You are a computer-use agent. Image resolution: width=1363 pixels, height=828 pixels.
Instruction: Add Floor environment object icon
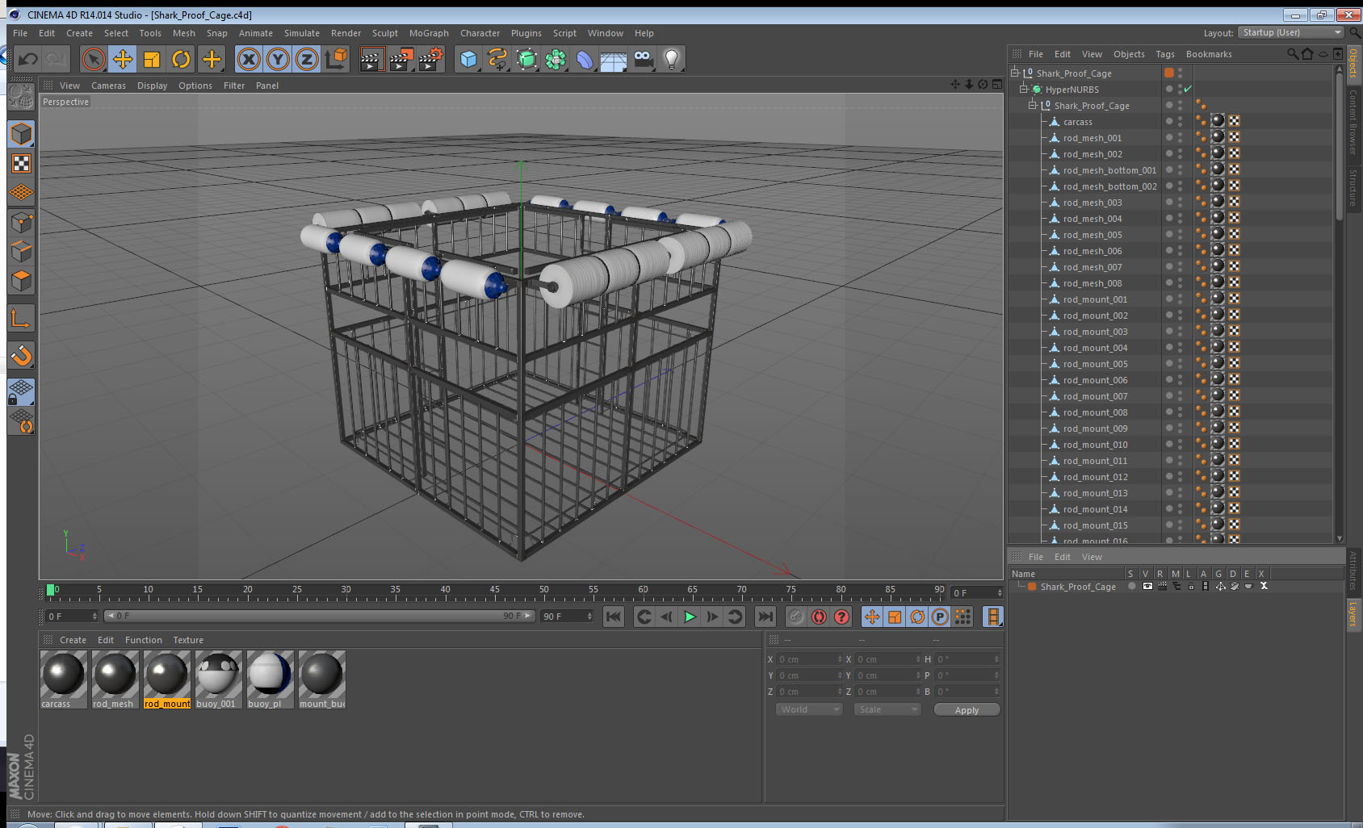614,59
